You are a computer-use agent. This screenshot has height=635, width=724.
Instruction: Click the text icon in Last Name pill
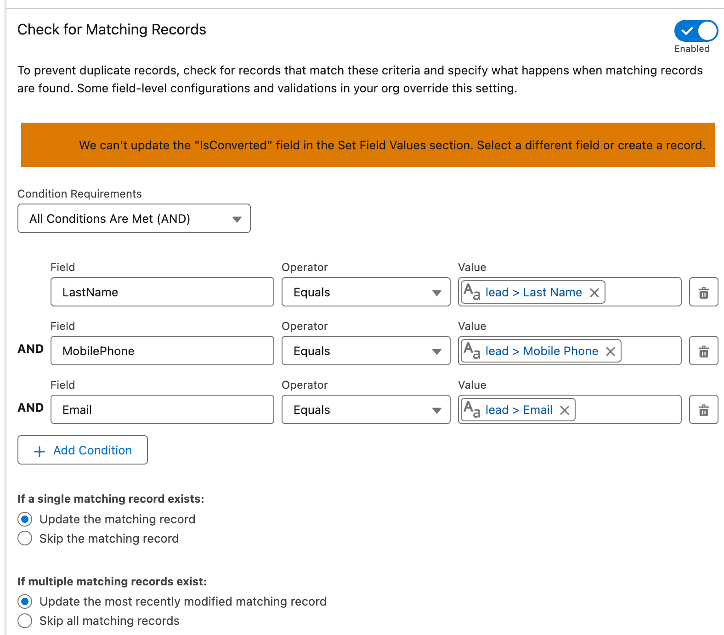coord(472,292)
